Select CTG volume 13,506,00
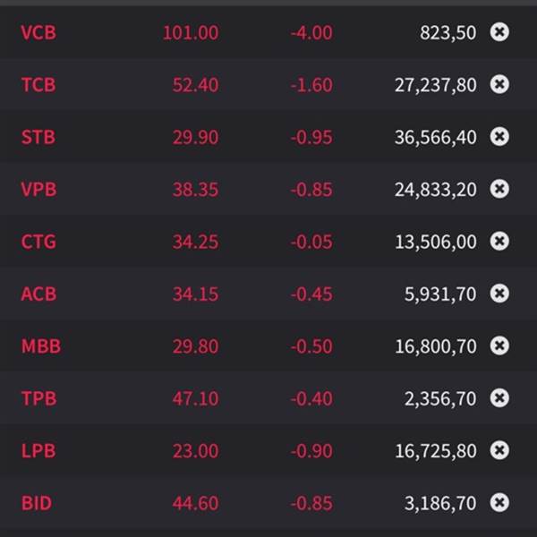Image resolution: width=537 pixels, height=537 pixels. 436,243
